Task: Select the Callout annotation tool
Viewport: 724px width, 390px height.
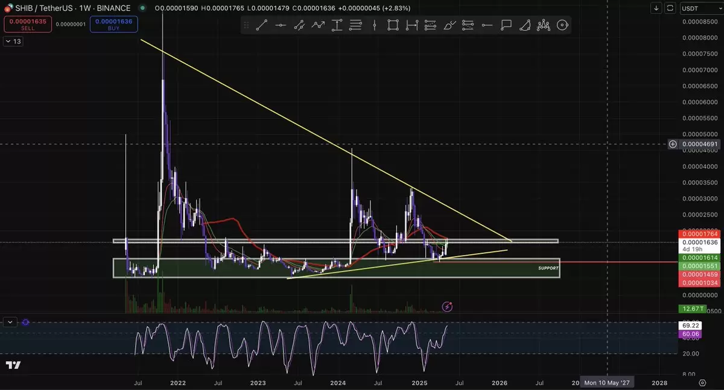Action: pos(506,25)
